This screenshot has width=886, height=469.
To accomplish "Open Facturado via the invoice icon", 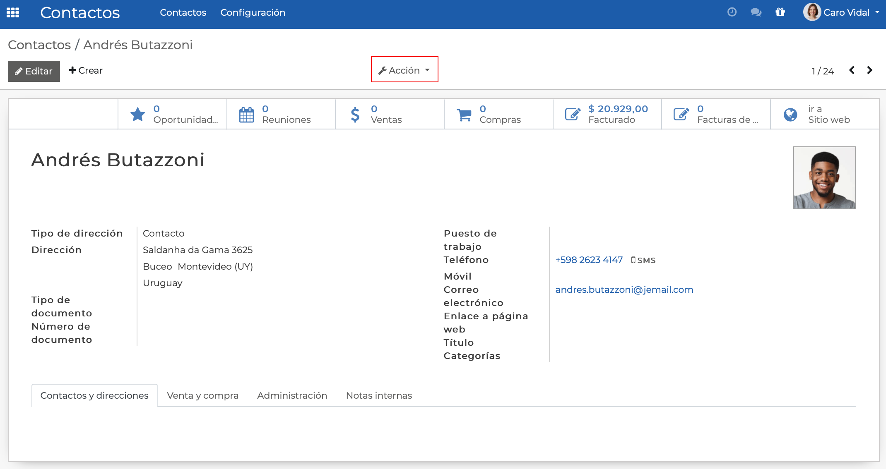I will click(573, 114).
